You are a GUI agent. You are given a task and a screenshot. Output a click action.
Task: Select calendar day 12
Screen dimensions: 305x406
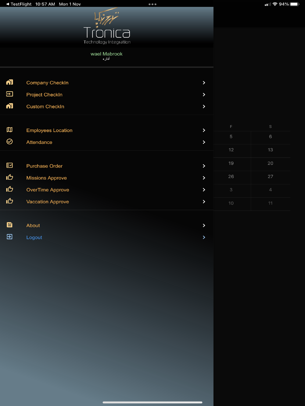pos(231,150)
